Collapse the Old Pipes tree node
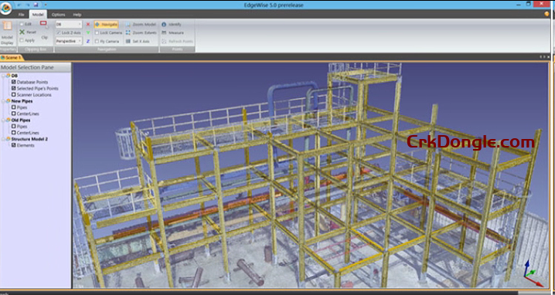 click(x=3, y=120)
